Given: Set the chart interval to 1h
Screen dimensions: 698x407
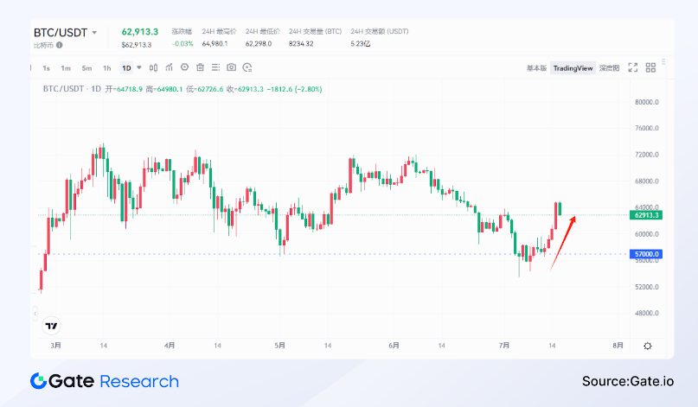Looking at the screenshot, I should tap(106, 67).
